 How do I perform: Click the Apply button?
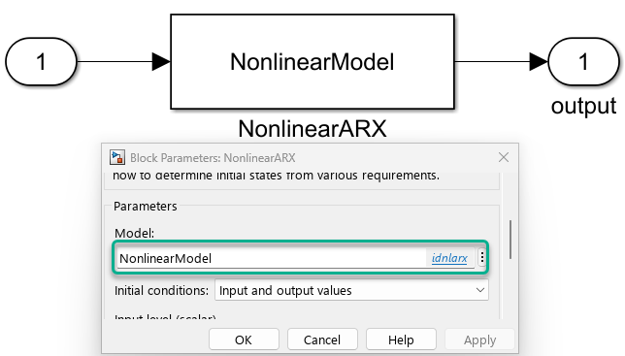pyautogui.click(x=479, y=340)
